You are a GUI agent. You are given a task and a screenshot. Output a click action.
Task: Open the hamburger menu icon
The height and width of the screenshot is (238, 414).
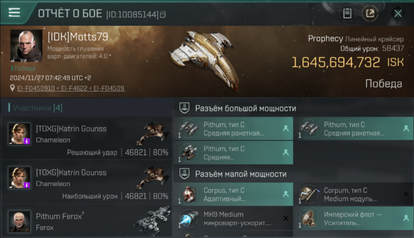click(14, 12)
